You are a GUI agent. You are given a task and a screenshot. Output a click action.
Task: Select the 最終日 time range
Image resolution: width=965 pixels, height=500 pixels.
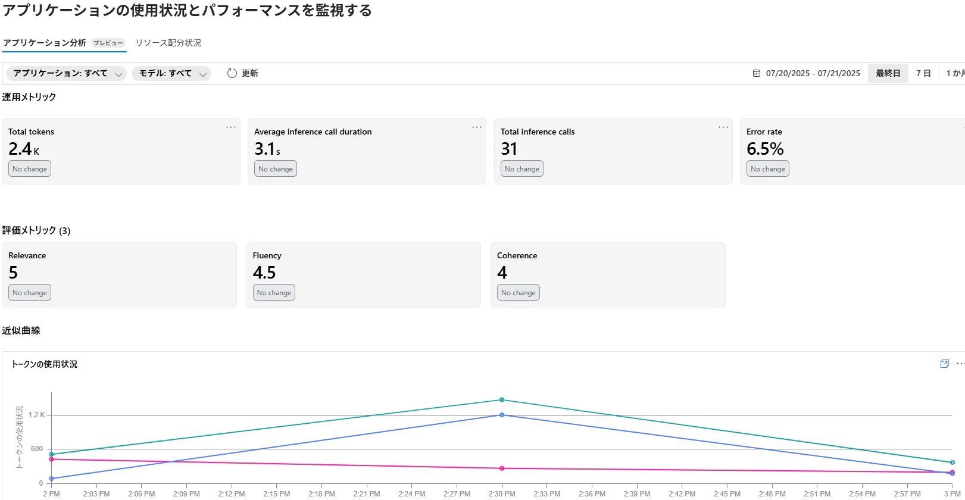click(x=888, y=73)
